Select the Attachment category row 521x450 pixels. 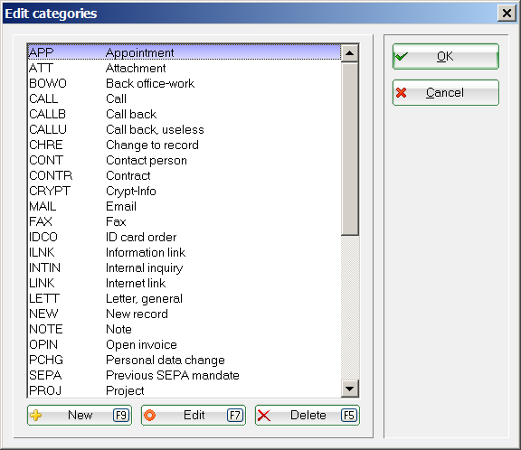pyautogui.click(x=185, y=68)
